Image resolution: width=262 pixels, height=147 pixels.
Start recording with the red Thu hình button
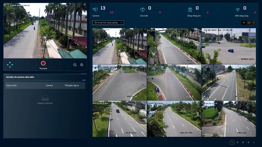point(43,63)
